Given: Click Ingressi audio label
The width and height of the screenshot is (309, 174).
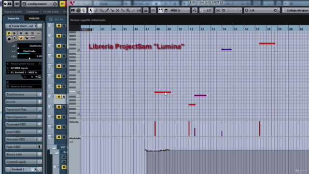Looking at the screenshot, I should coord(13,12).
